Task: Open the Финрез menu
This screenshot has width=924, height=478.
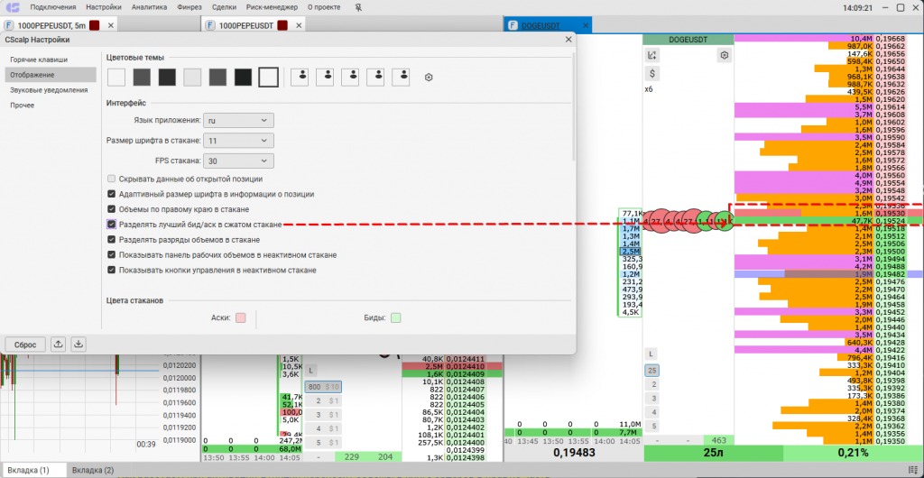Action: [x=189, y=7]
